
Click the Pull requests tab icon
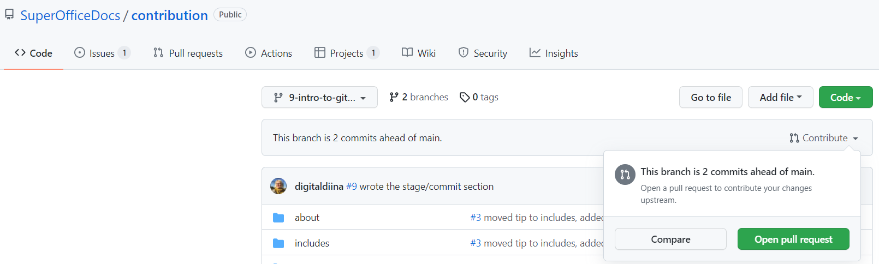[158, 52]
